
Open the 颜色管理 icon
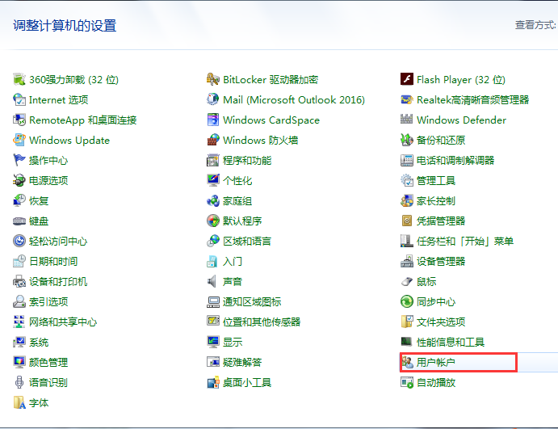pyautogui.click(x=19, y=363)
